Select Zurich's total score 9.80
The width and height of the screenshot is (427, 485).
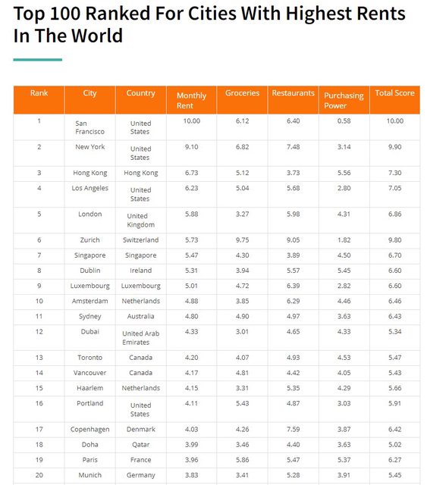click(395, 240)
